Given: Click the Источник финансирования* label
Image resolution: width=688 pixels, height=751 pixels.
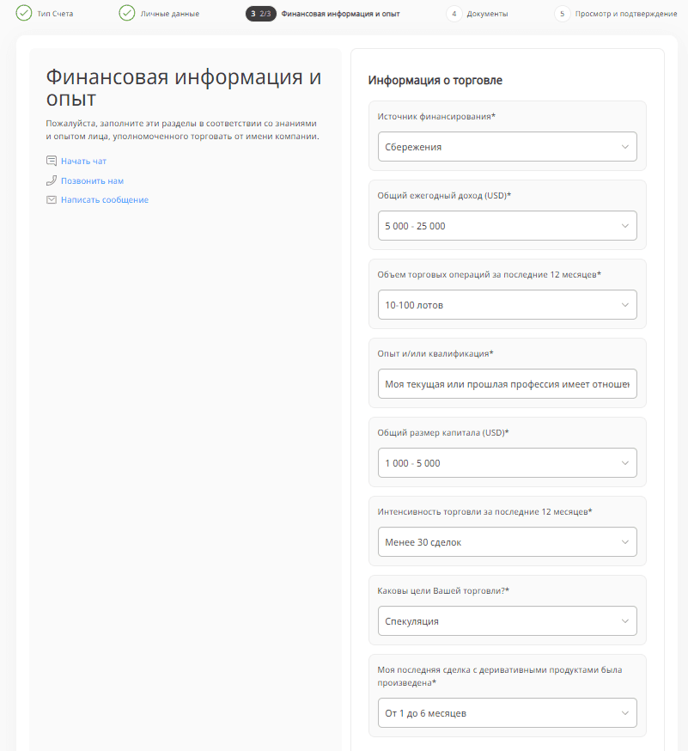Looking at the screenshot, I should pos(436,116).
